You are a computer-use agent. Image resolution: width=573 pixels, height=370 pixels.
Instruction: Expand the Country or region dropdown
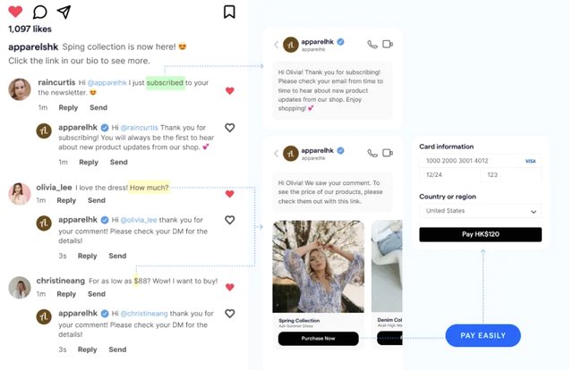[480, 211]
